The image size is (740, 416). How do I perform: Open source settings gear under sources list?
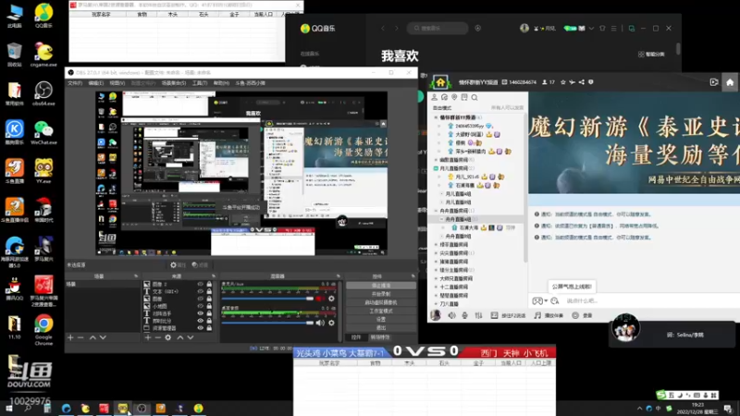168,337
